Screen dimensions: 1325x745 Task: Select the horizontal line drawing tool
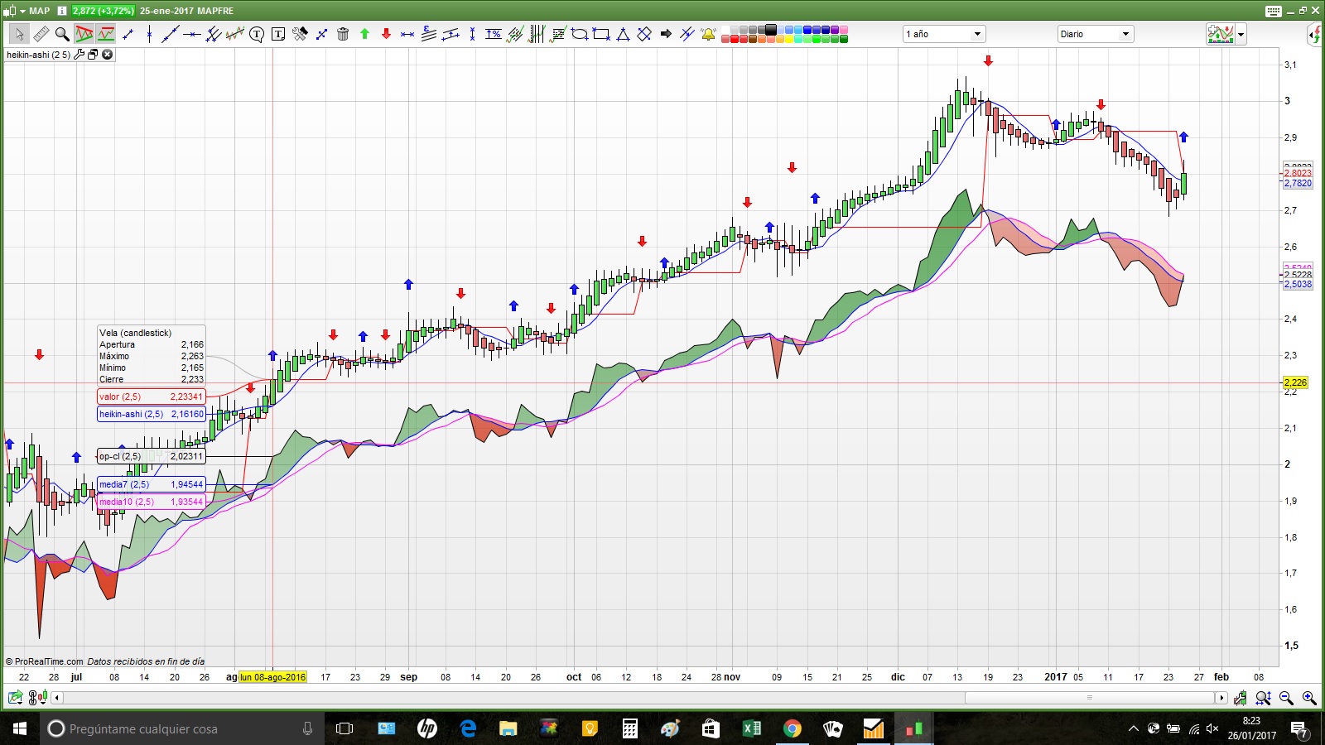click(192, 34)
